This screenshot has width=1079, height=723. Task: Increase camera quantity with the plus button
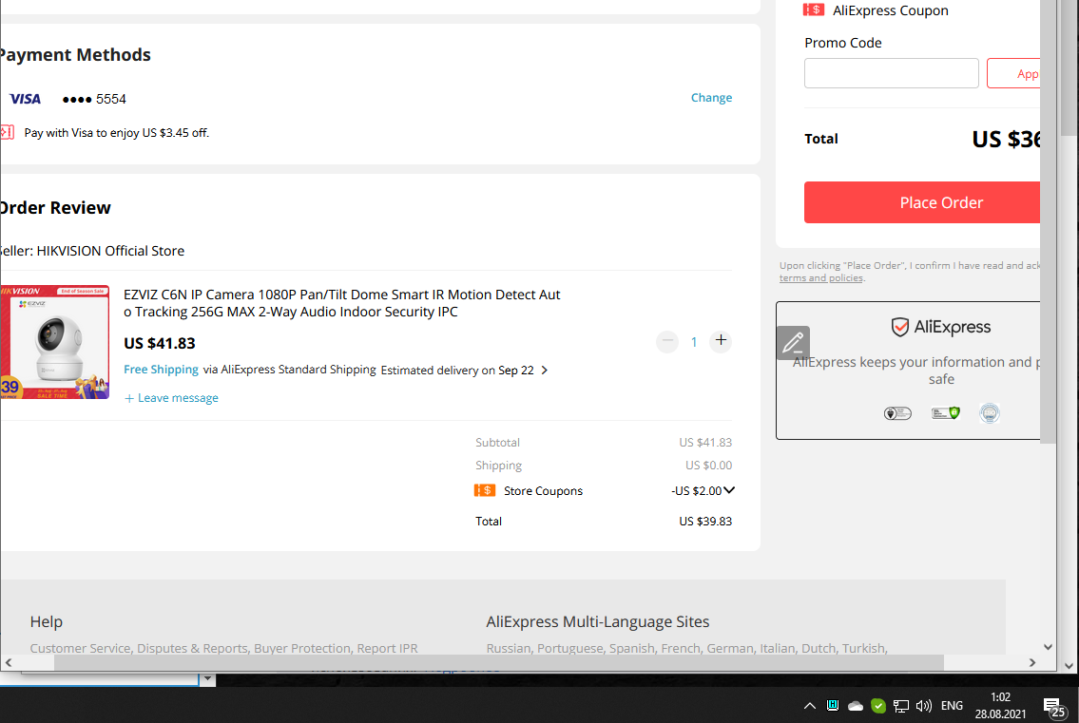pyautogui.click(x=721, y=341)
